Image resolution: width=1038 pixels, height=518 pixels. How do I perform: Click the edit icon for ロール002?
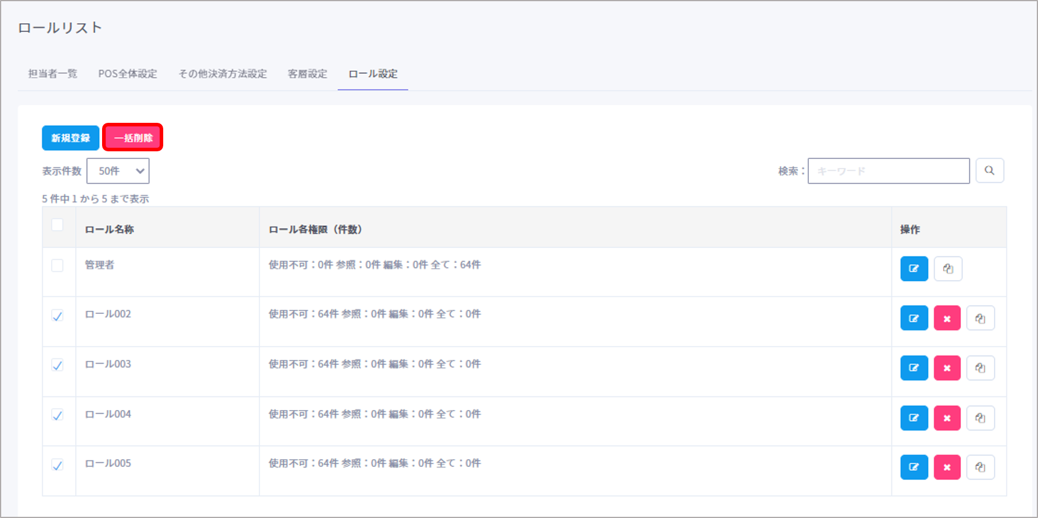914,319
